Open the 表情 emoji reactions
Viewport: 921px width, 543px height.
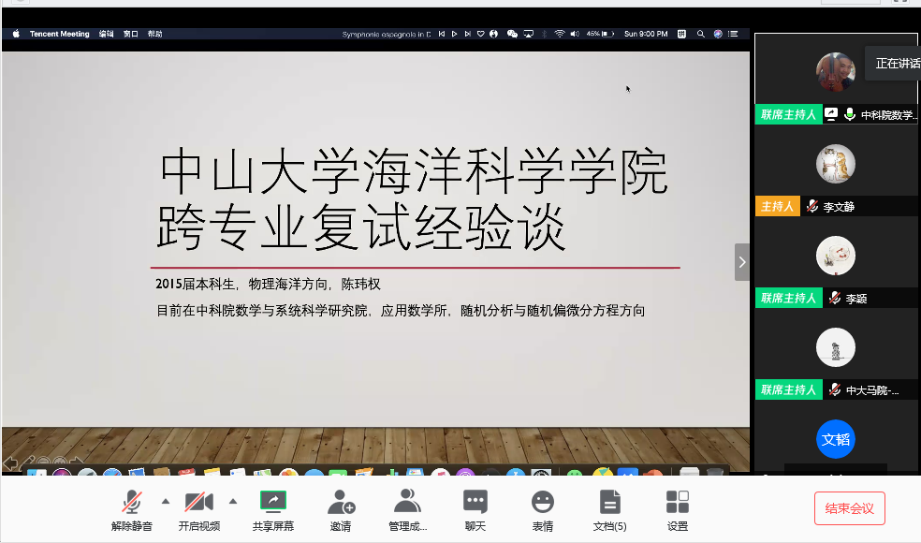[543, 509]
